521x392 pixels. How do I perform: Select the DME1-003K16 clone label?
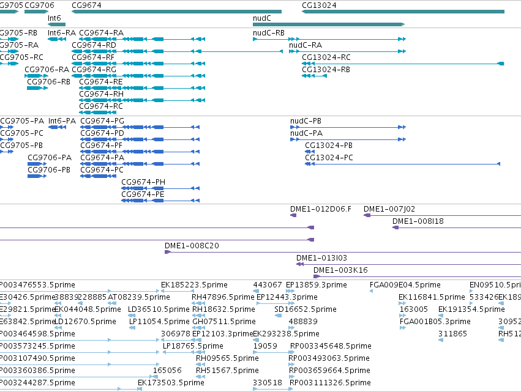tap(340, 270)
